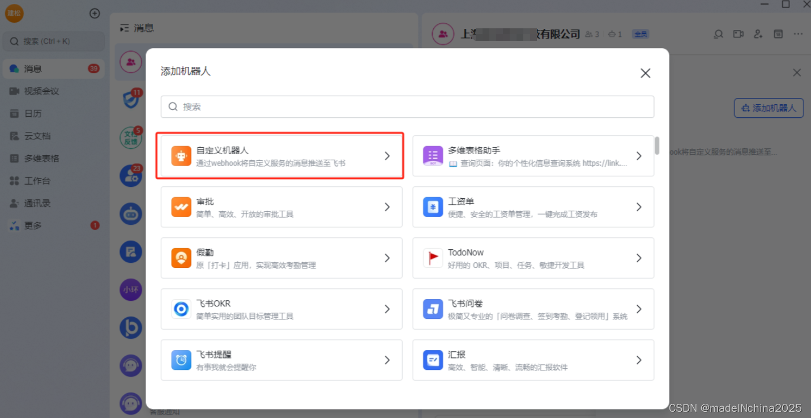Viewport: 811px width, 418px height.
Task: Open the blue chat avatar above 小环
Action: pyautogui.click(x=131, y=251)
